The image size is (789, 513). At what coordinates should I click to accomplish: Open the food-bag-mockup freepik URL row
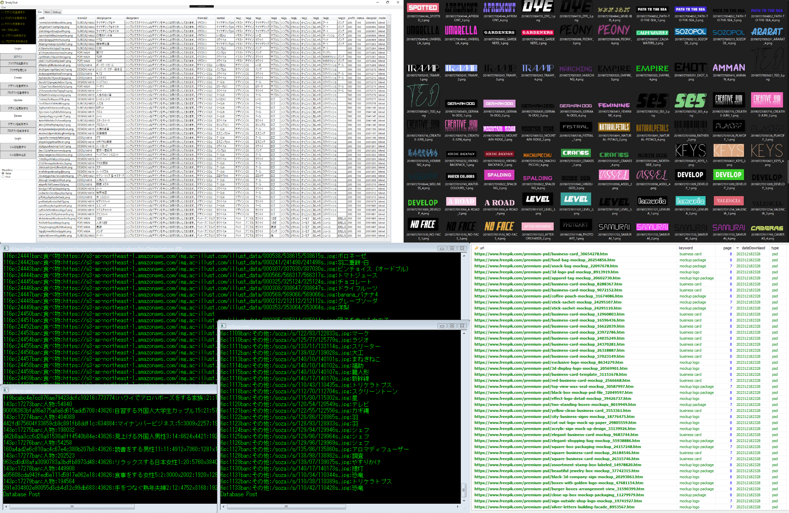coord(544,260)
